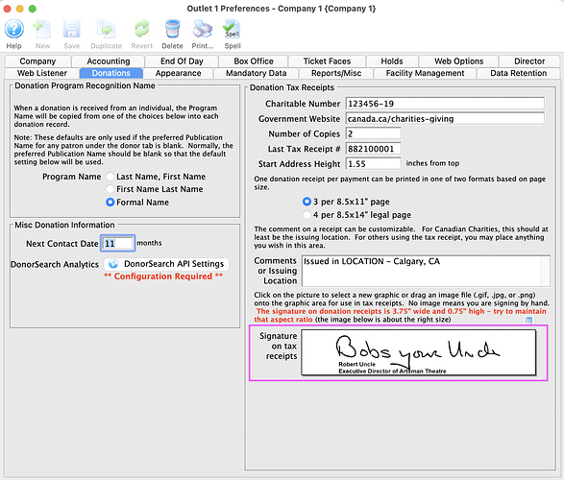Click the scrollbar of Comments box

pyautogui.click(x=546, y=271)
